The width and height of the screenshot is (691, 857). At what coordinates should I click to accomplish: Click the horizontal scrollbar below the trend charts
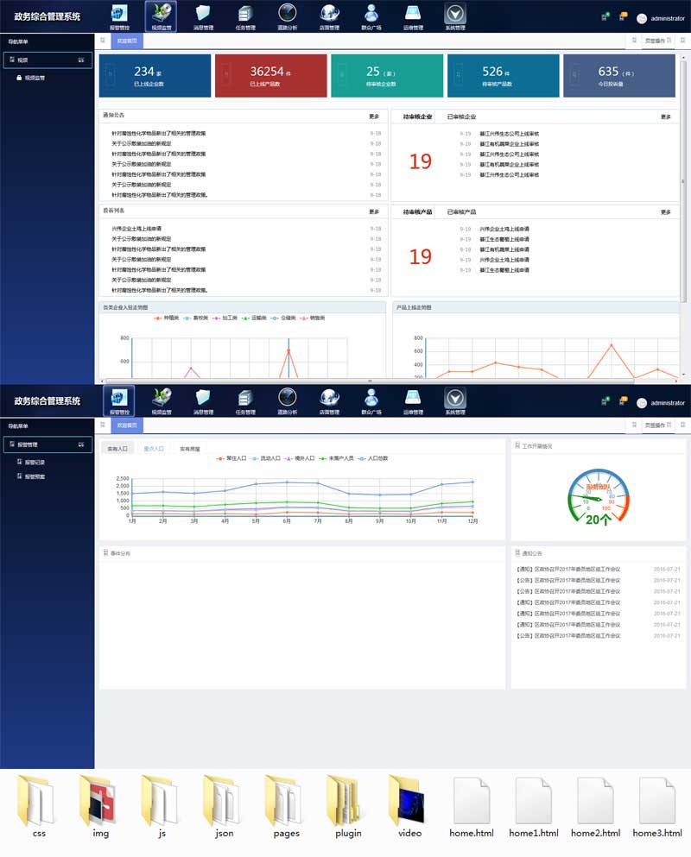coord(370,381)
